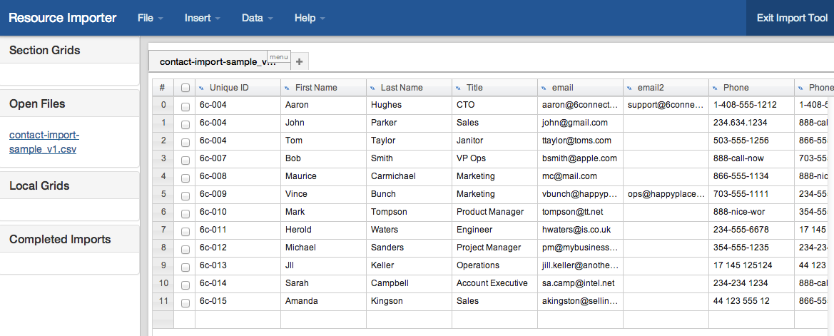
Task: Click the Exit Import Tool button
Action: [x=792, y=18]
